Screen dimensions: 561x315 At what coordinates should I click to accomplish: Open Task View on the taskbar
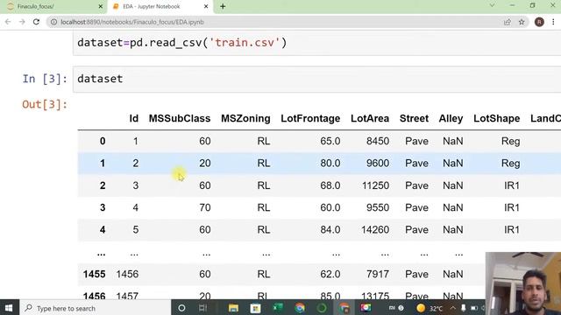202,308
